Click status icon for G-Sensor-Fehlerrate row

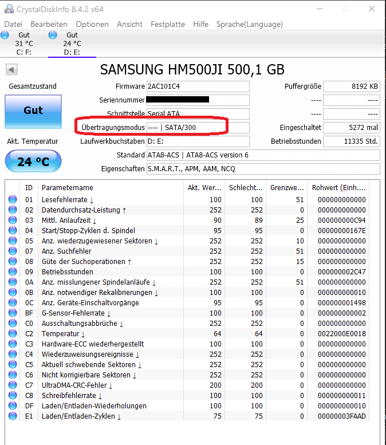(13, 313)
